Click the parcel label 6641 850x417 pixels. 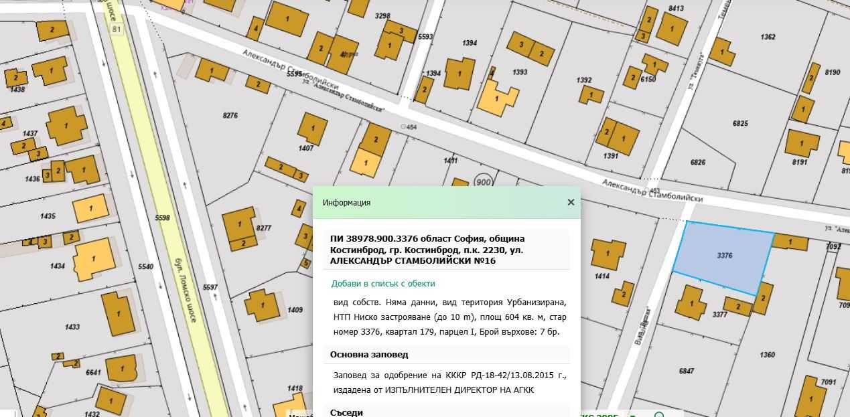tap(92, 373)
